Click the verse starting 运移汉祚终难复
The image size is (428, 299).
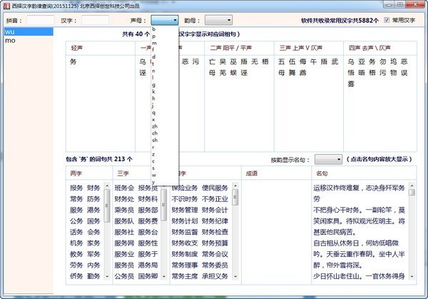click(359, 193)
